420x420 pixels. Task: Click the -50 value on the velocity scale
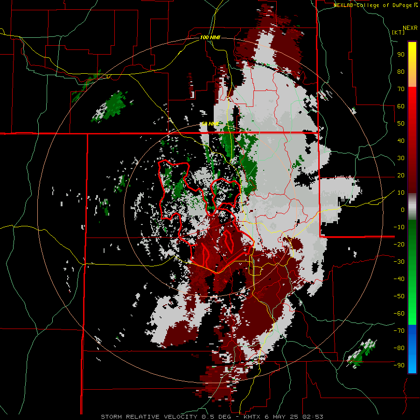[x=399, y=296]
